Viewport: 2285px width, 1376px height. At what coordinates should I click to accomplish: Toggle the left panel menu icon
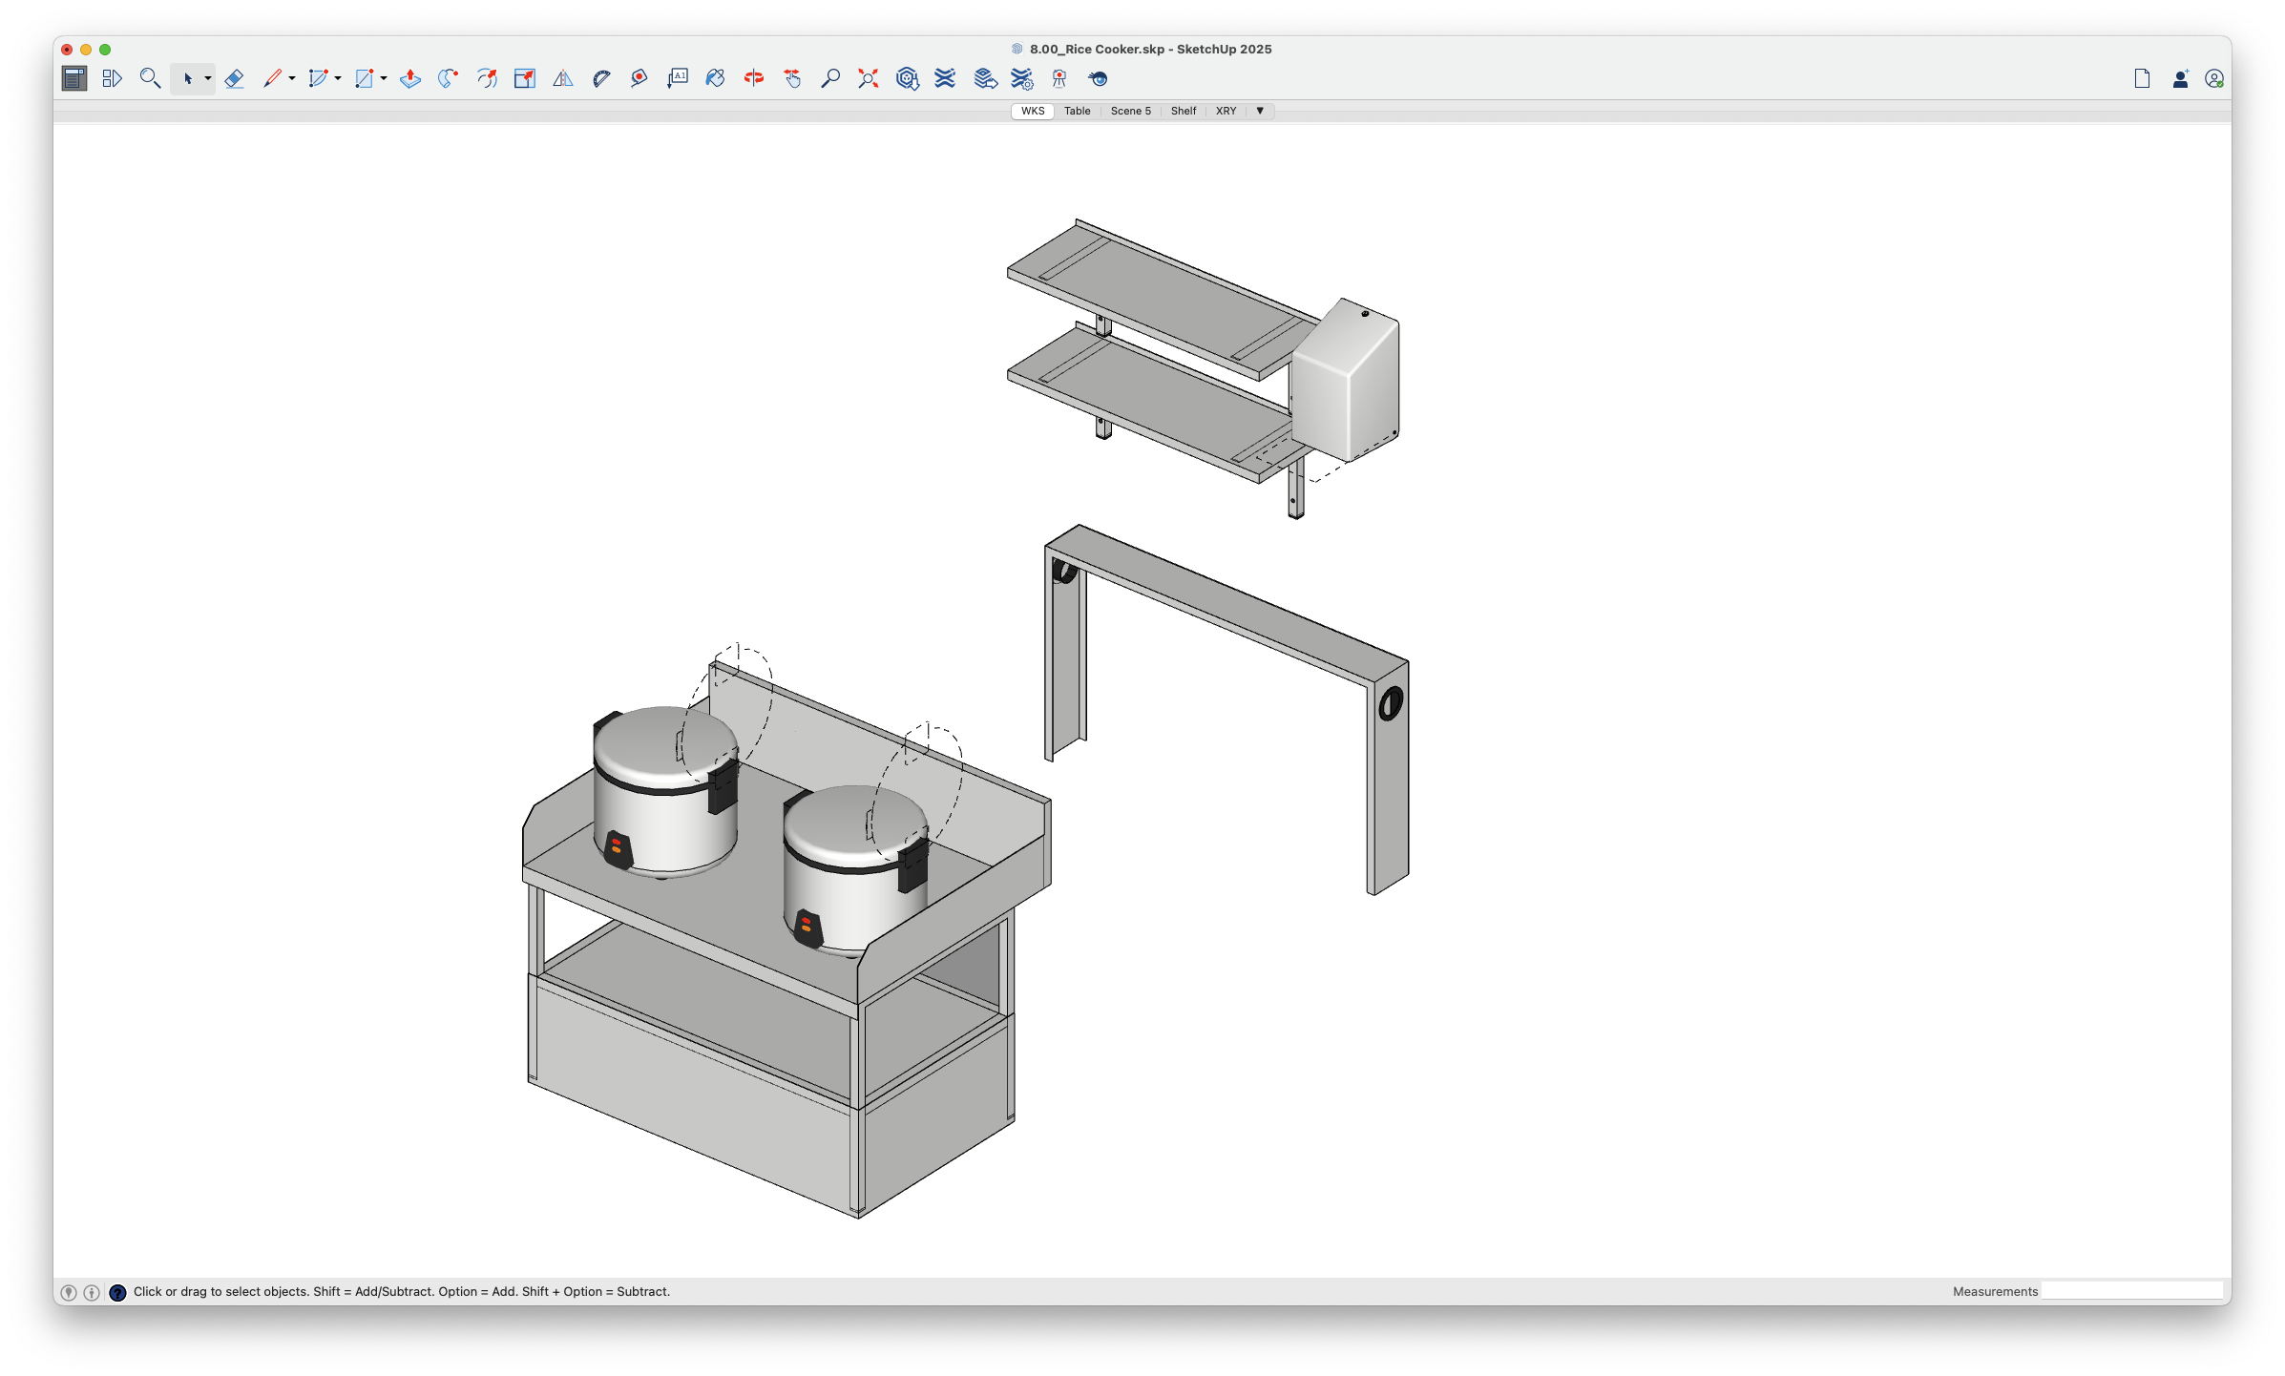[74, 79]
